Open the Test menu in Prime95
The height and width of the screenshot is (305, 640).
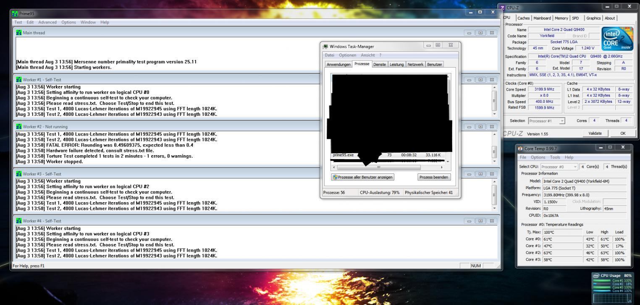pos(18,22)
